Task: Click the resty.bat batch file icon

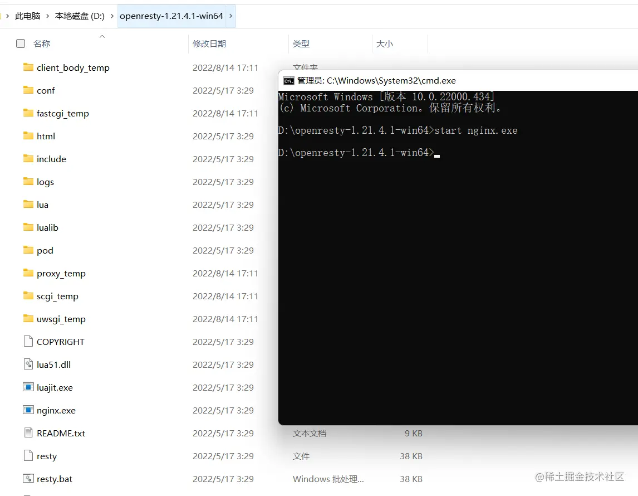Action: (x=28, y=479)
